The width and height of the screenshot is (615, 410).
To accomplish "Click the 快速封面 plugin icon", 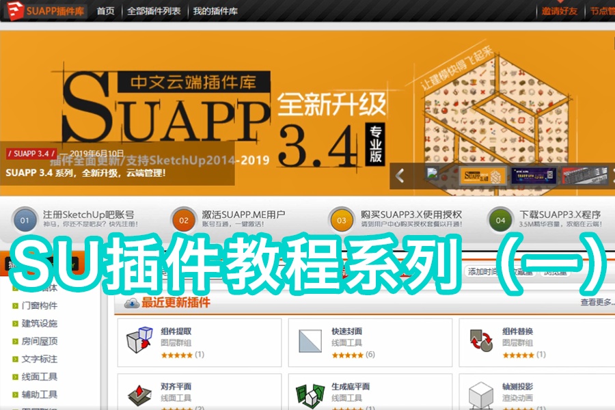I will (310, 341).
